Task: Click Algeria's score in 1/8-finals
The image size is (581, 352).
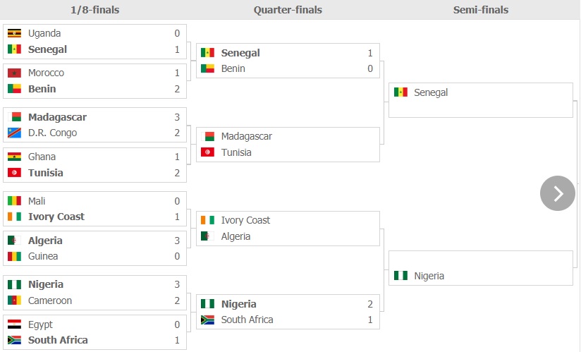Action: point(177,241)
